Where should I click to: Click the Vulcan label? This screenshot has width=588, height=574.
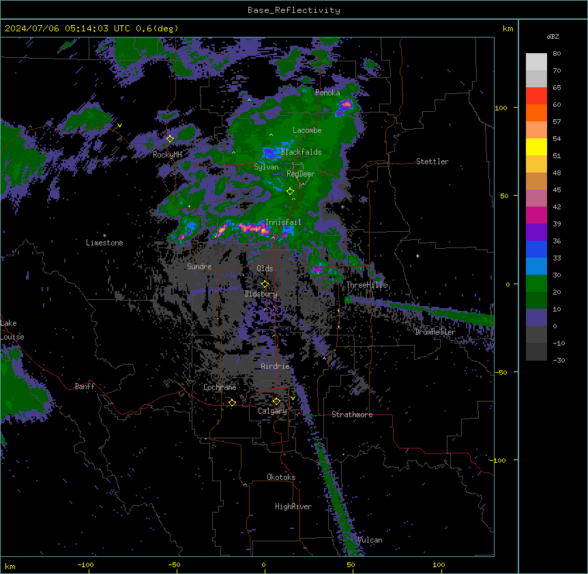[x=370, y=540]
